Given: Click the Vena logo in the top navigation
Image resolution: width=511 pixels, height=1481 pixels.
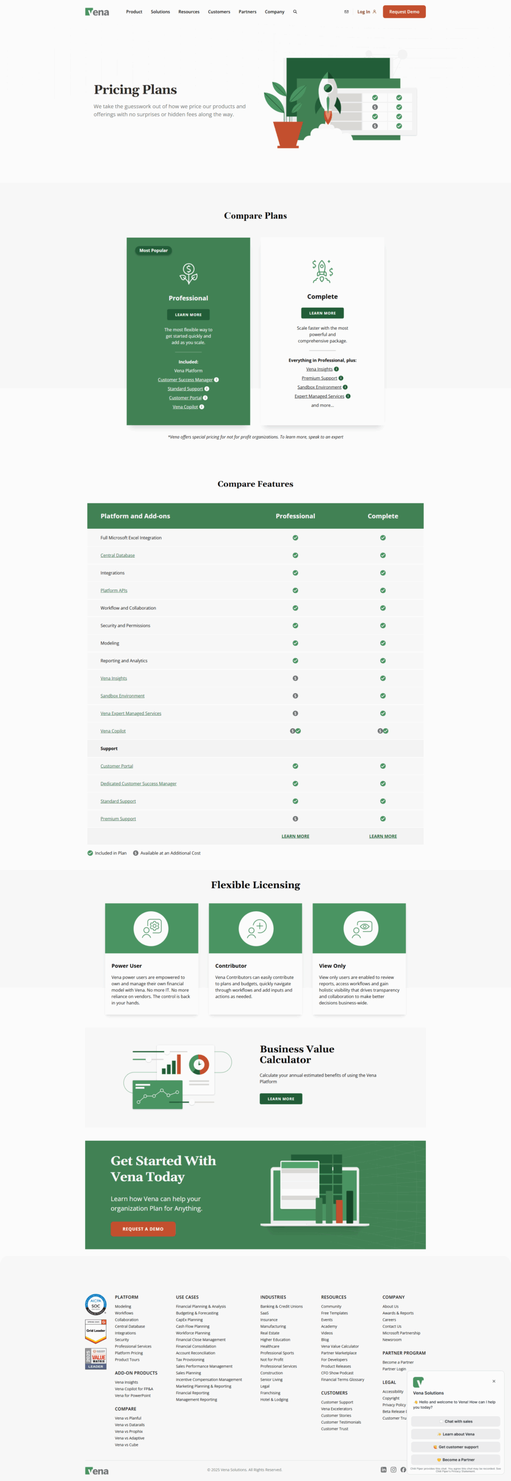Looking at the screenshot, I should coord(97,12).
